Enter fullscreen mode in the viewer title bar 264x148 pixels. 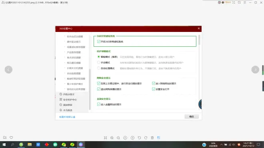(x=234, y=2)
